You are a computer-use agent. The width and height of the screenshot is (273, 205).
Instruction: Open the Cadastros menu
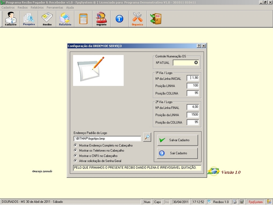pos(8,7)
